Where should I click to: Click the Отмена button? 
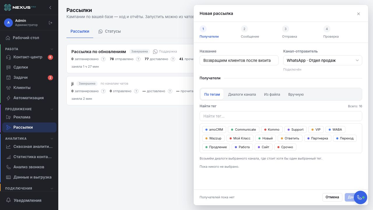point(332,197)
